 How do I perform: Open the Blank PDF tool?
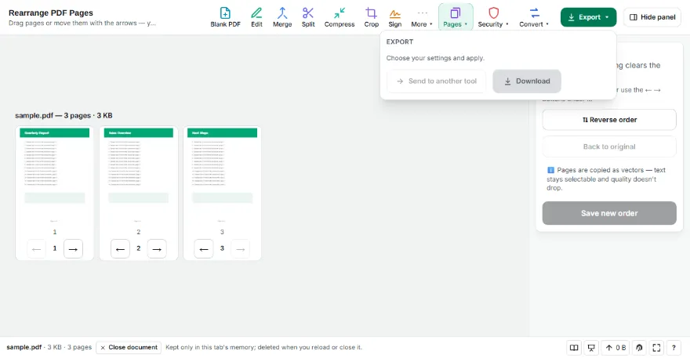(x=225, y=17)
